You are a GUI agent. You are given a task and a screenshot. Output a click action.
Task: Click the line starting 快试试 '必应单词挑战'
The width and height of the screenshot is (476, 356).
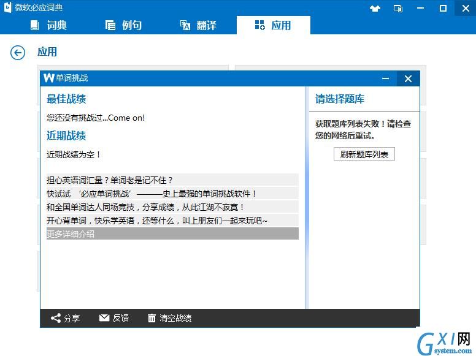pyautogui.click(x=172, y=194)
